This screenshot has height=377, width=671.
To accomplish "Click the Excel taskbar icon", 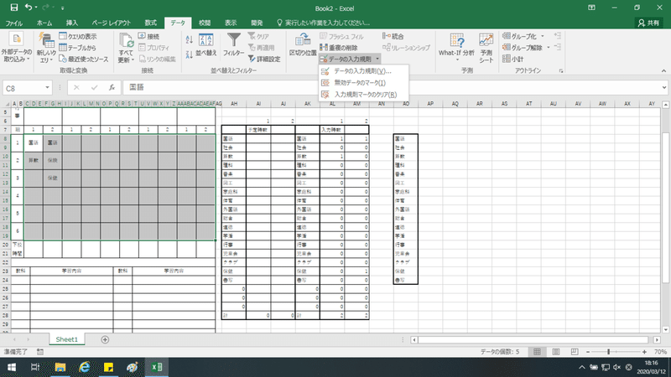I will 157,367.
